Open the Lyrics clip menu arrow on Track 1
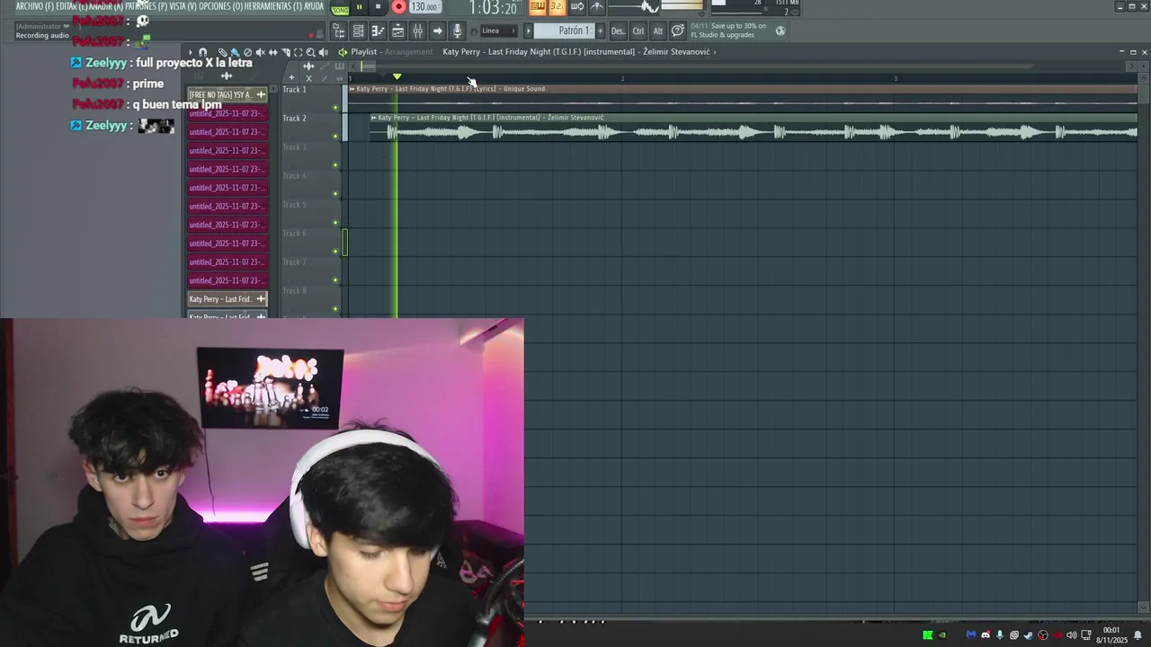1151x647 pixels. pyautogui.click(x=352, y=89)
